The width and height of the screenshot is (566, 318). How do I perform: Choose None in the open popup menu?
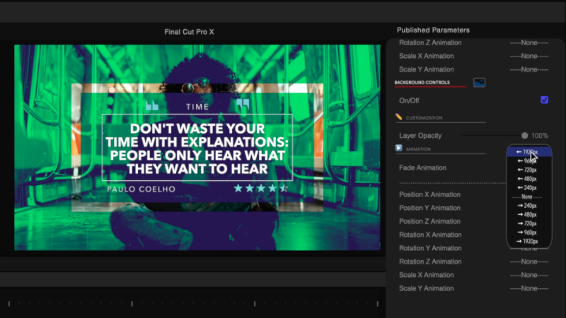[x=527, y=197]
